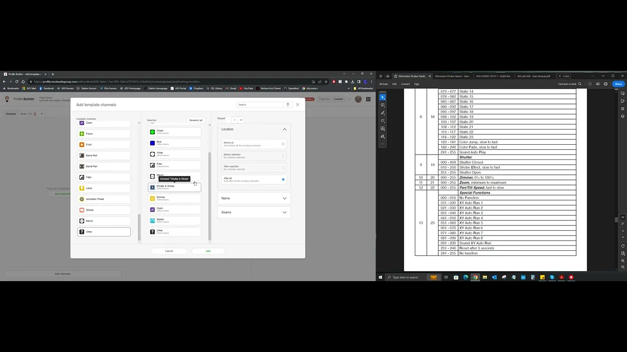Click the Smoke channel icon
Screen dimensions: 627x352
pos(82,210)
